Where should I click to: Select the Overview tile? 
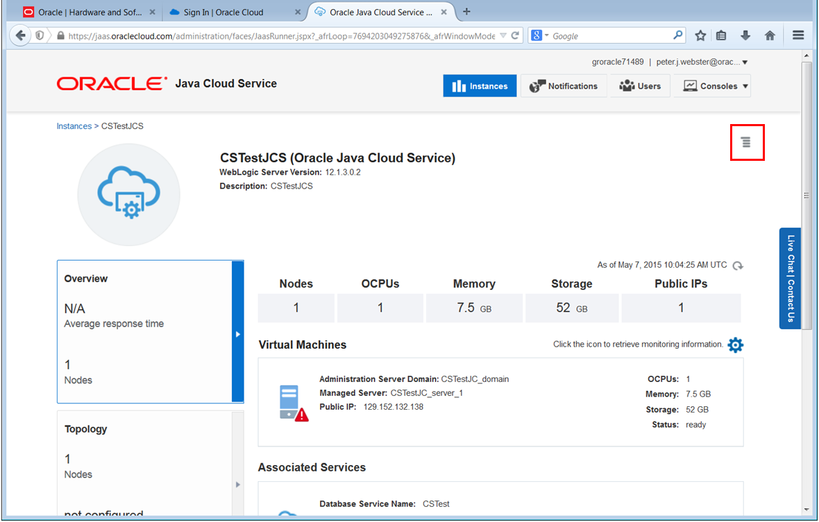click(x=150, y=331)
